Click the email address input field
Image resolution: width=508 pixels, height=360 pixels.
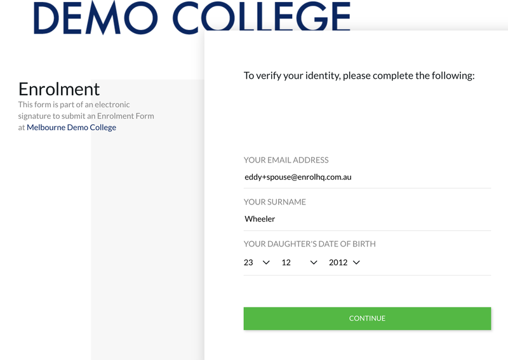(367, 177)
